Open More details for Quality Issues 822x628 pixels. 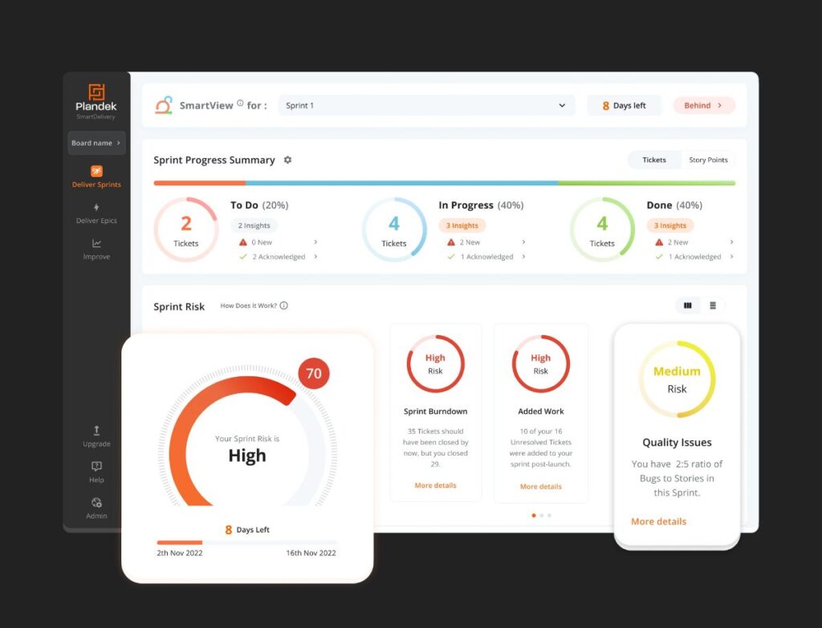click(x=658, y=521)
